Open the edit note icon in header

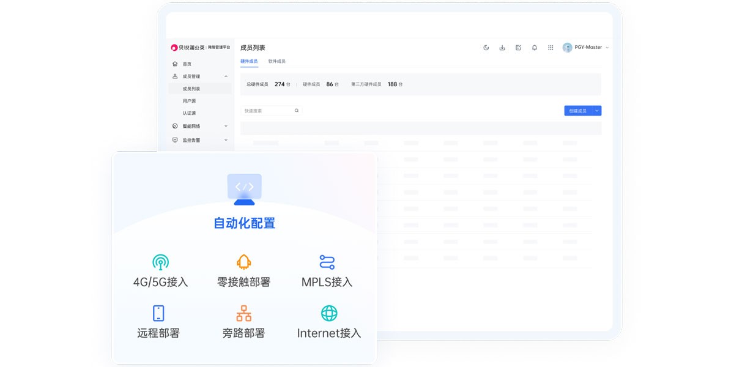pos(518,48)
